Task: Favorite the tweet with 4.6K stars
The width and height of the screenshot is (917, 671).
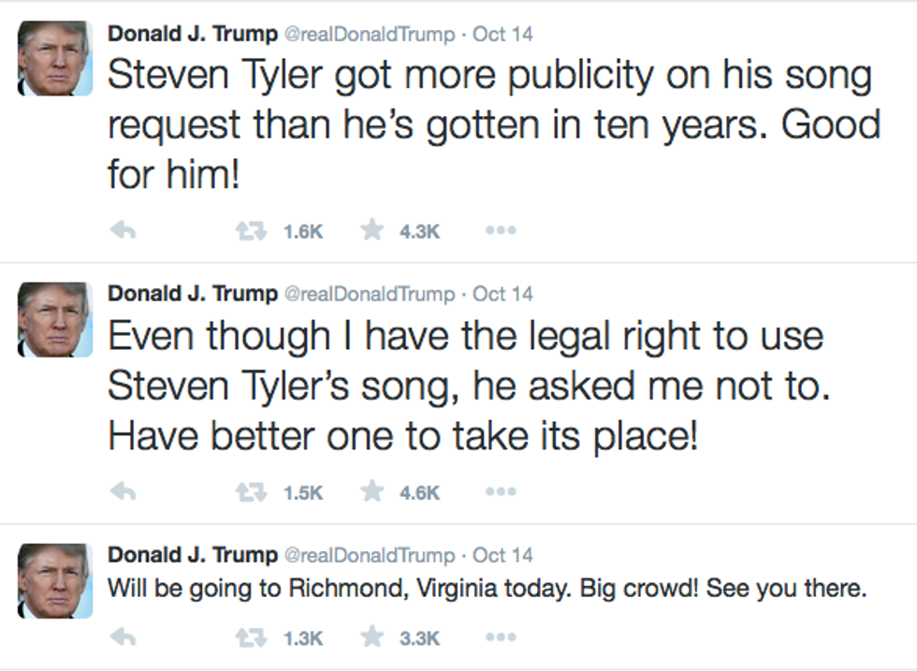Action: pyautogui.click(x=372, y=492)
